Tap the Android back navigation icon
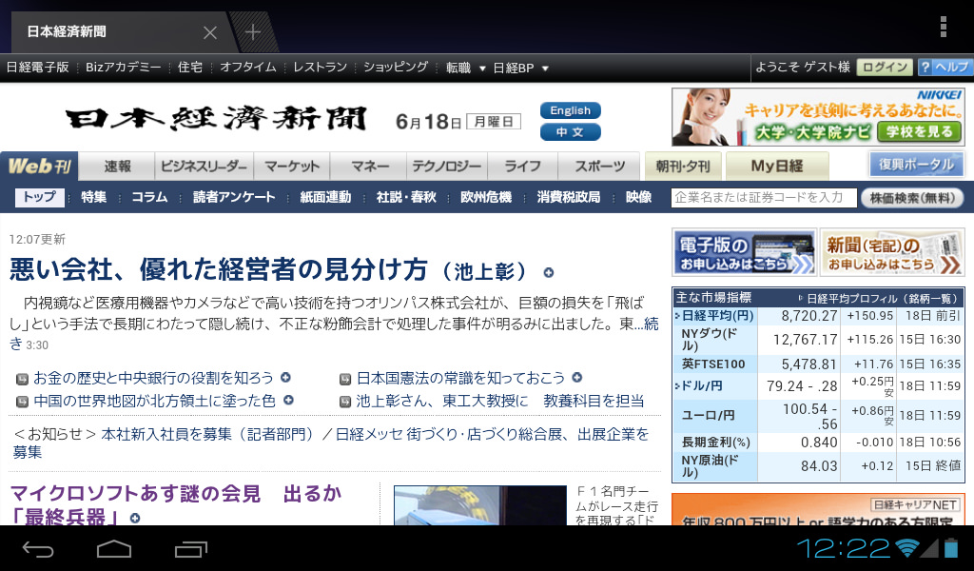Image resolution: width=974 pixels, height=571 pixels. tap(38, 549)
